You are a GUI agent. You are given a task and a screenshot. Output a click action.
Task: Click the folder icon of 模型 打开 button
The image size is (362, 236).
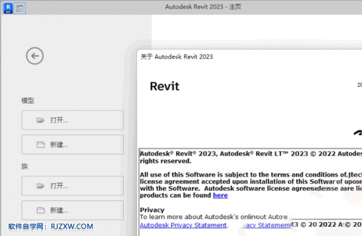pos(40,120)
